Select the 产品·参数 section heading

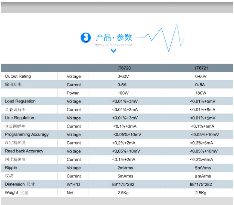[x=114, y=37]
